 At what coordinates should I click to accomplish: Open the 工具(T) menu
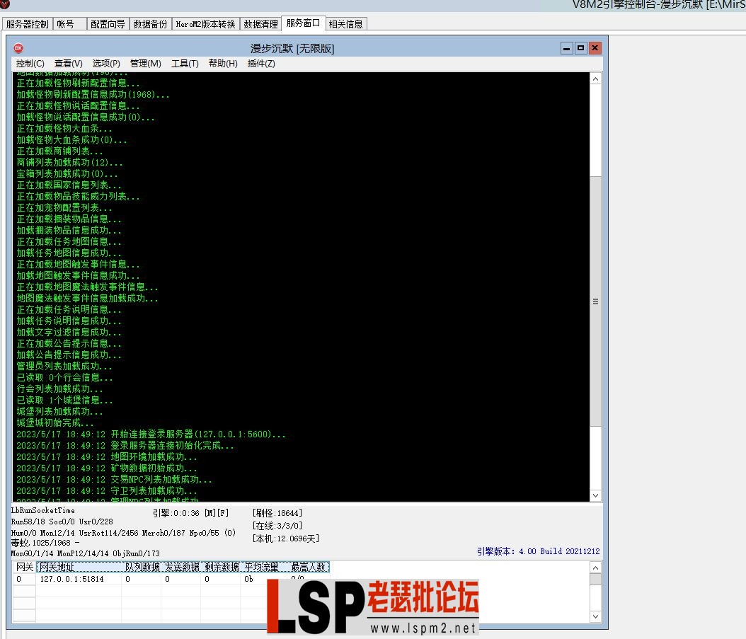(185, 64)
